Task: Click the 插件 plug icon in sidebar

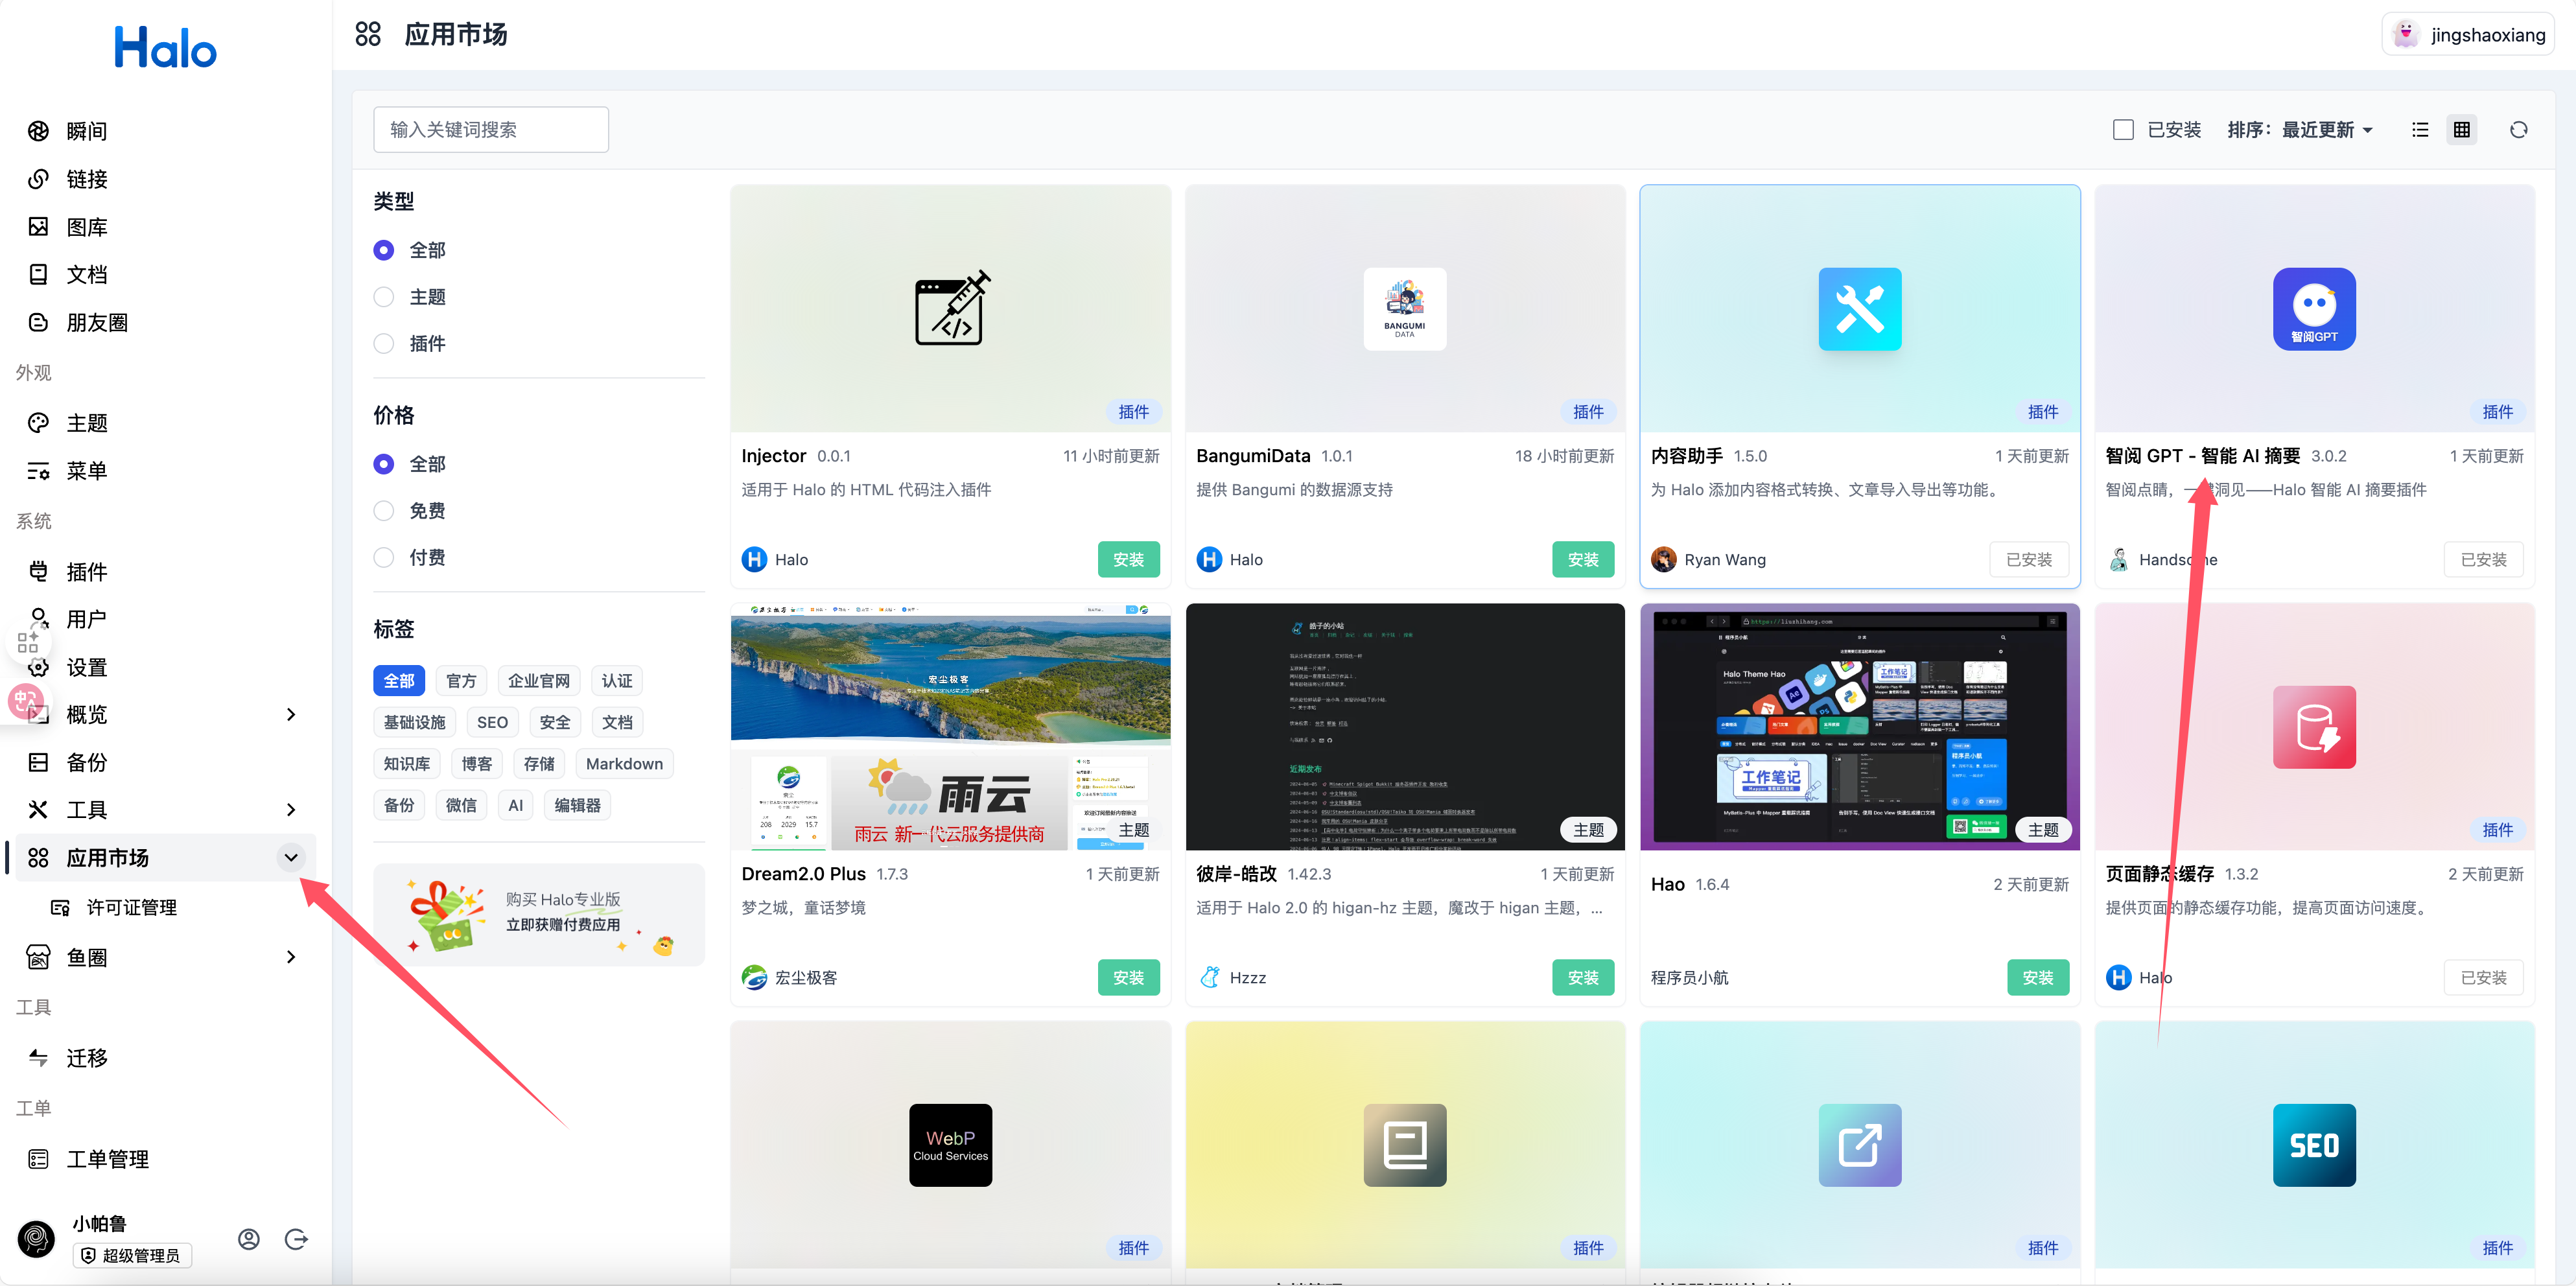Action: 38,571
